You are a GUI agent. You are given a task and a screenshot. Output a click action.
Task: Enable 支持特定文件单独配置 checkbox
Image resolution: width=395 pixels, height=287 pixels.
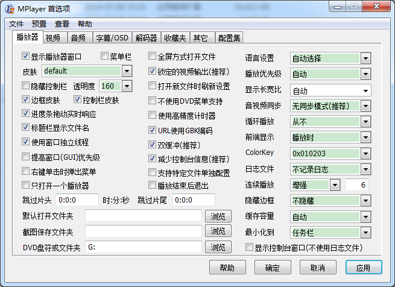click(x=152, y=172)
